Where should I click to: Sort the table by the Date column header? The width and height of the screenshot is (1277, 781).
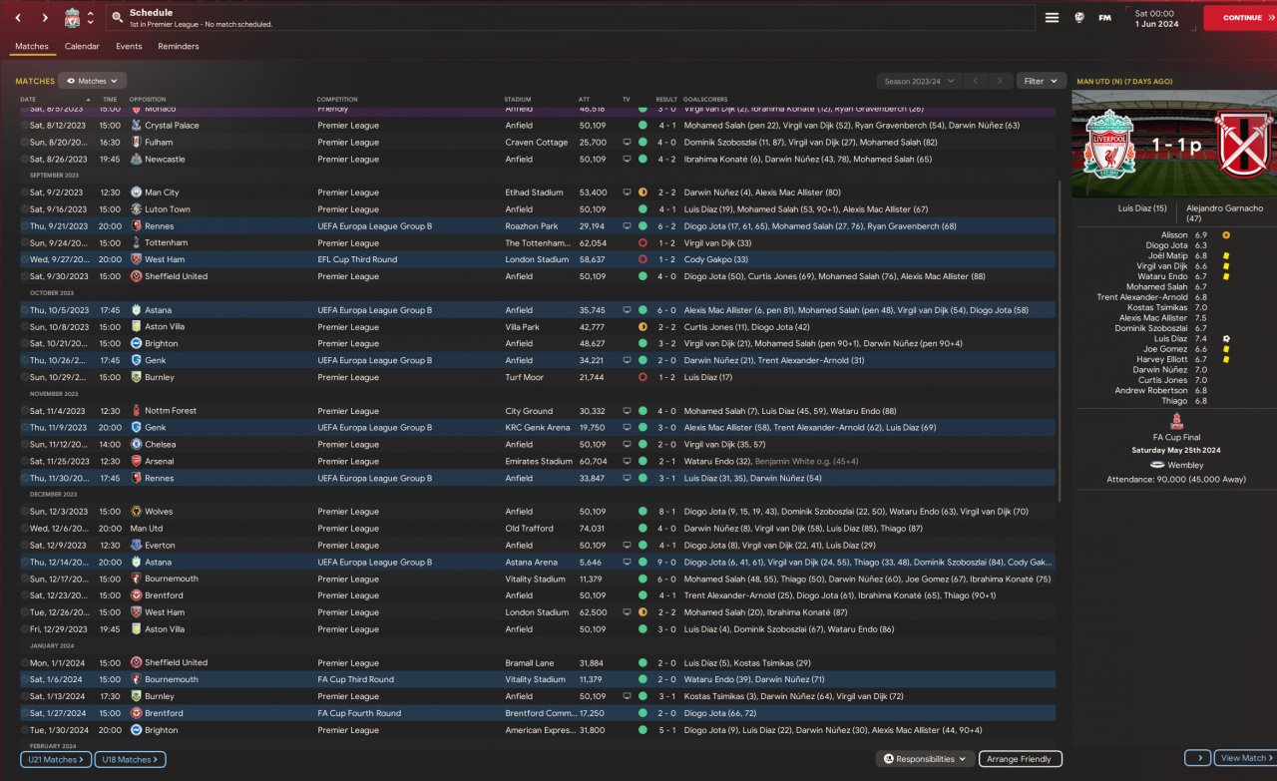pos(28,100)
